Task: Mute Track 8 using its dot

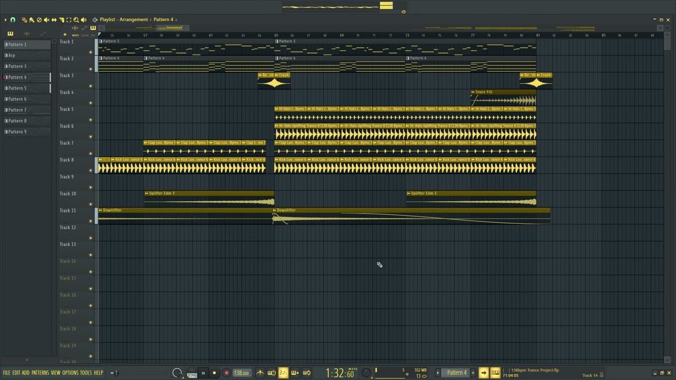Action: pyautogui.click(x=90, y=170)
